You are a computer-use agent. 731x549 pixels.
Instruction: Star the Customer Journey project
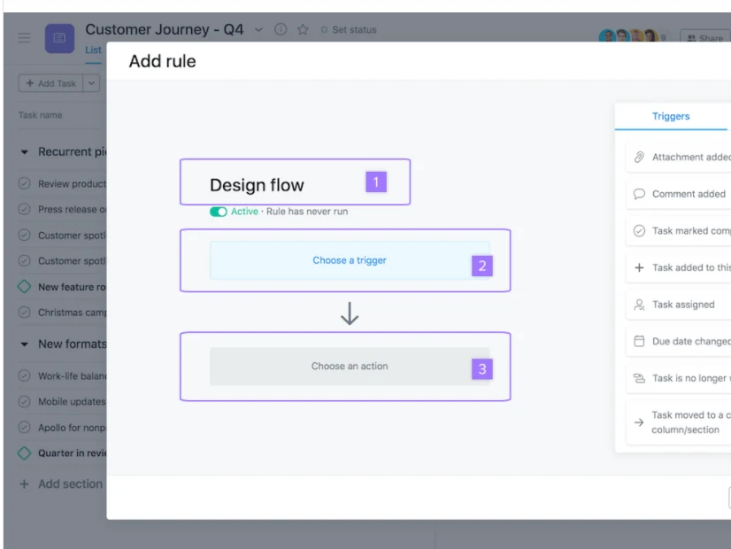(303, 29)
